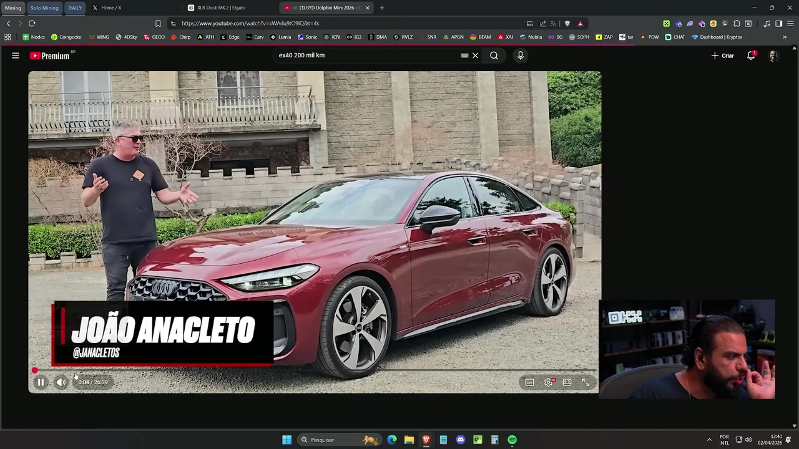This screenshot has width=799, height=449.
Task: Share this page from address bar
Action: (x=542, y=23)
